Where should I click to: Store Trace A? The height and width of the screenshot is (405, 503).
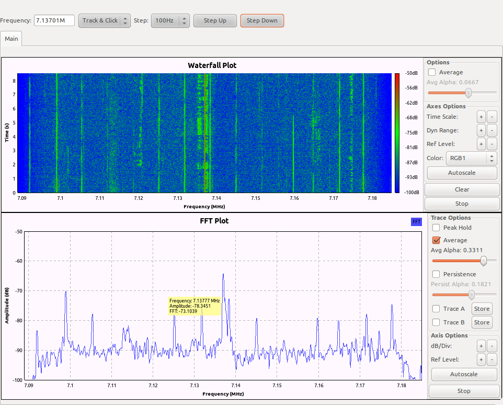click(x=482, y=309)
